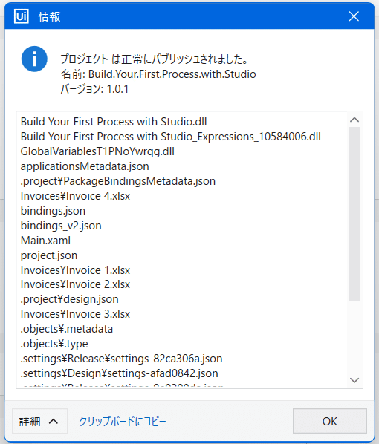Click the file list scrollbar thumb
Image resolution: width=379 pixels, height=444 pixels.
[354, 214]
